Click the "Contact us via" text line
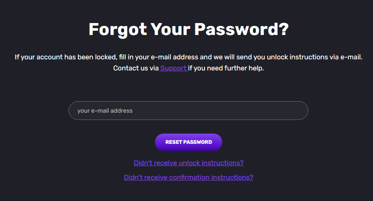Viewport: 373px width, 201px height. (x=136, y=68)
